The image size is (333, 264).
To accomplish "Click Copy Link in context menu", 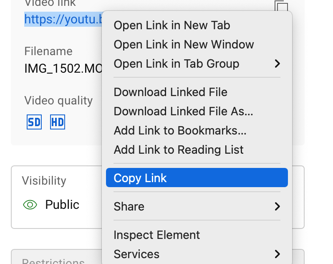I will click(140, 178).
